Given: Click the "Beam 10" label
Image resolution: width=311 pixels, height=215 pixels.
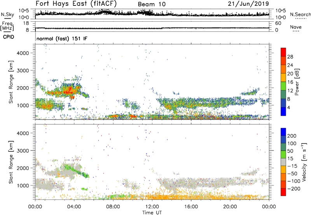Looking at the screenshot, I should point(152,4).
